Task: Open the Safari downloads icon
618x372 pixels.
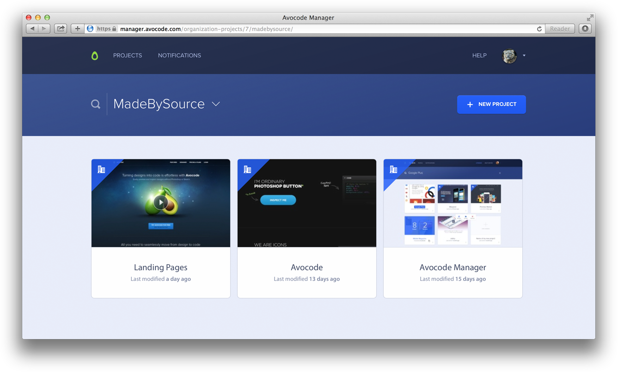Action: [x=585, y=29]
